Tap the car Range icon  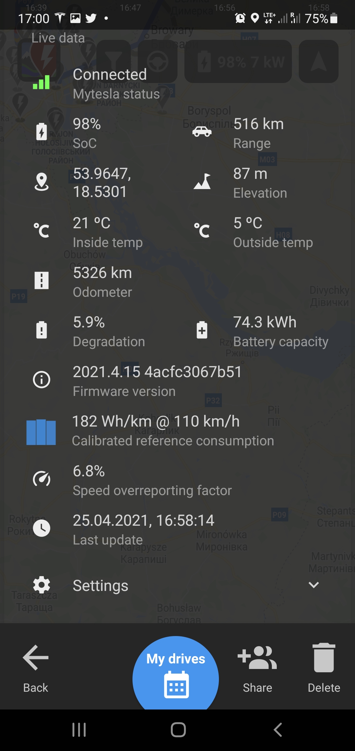202,132
